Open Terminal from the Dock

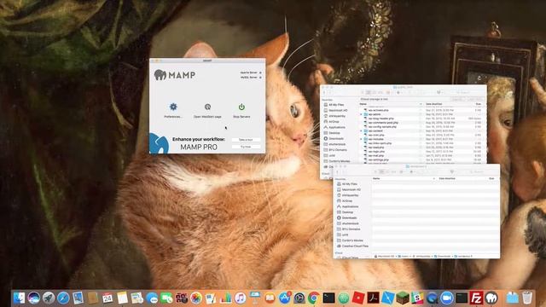[x=328, y=298]
